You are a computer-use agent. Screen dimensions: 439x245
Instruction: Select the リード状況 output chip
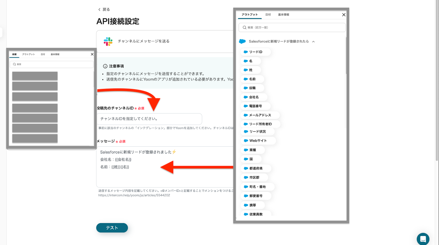(257, 132)
